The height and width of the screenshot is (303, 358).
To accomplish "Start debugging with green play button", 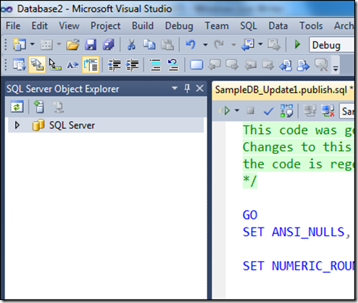I will point(298,44).
